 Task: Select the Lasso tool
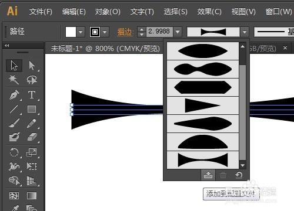pyautogui.click(x=32, y=80)
